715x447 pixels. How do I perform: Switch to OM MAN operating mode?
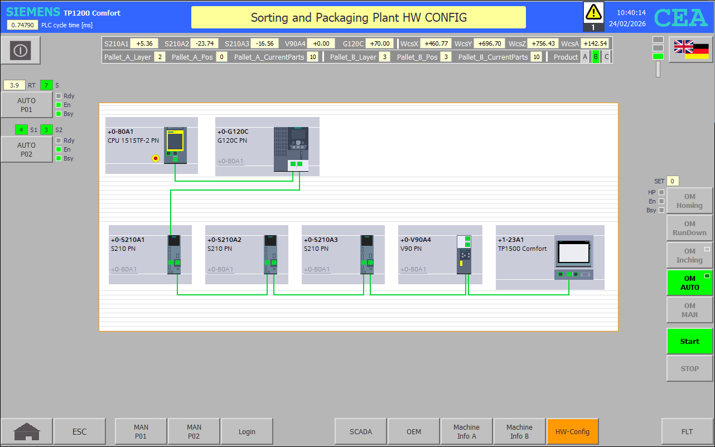[689, 310]
